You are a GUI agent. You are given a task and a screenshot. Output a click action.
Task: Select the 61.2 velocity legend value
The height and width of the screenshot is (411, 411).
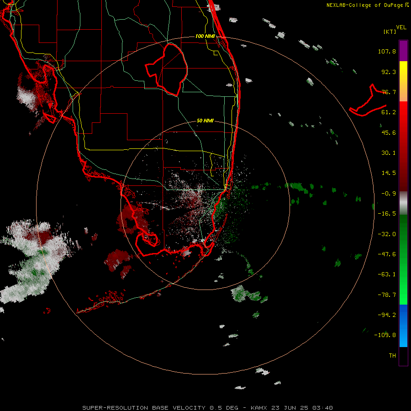coord(389,112)
